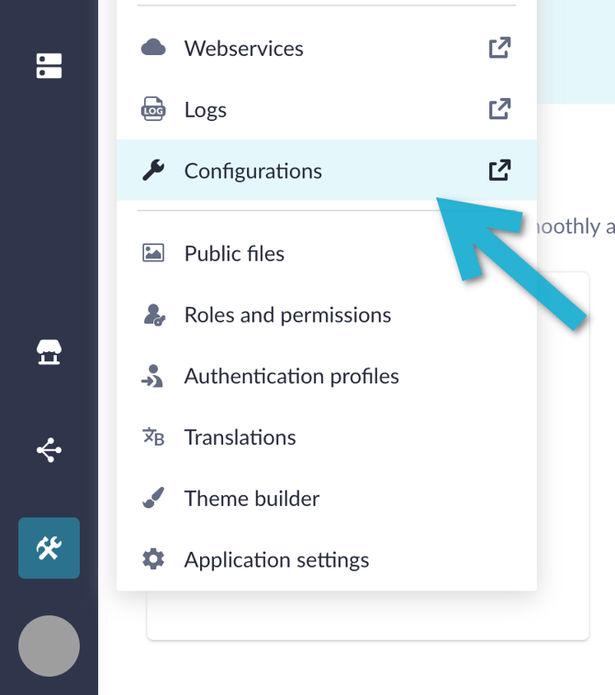This screenshot has height=695, width=615.
Task: Open Configurations via external link icon
Action: click(499, 171)
